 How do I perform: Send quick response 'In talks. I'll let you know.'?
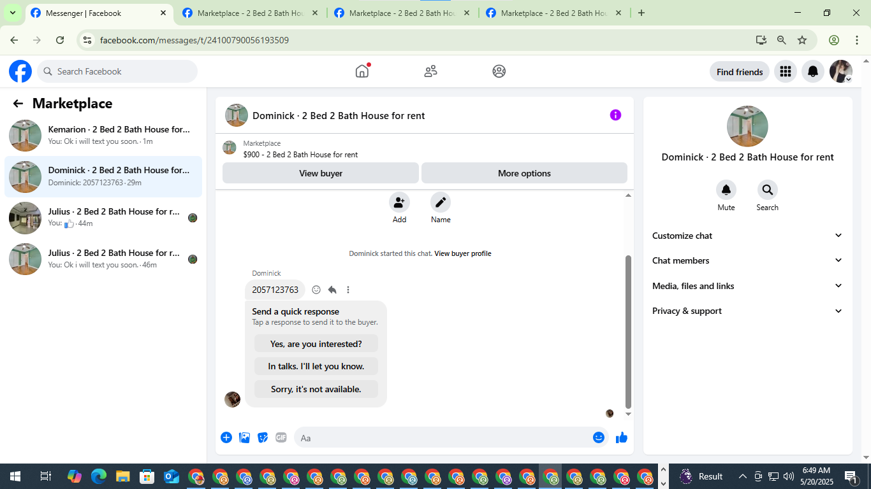(316, 366)
